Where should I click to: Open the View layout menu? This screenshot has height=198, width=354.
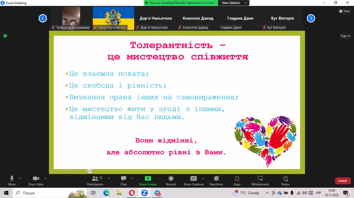345,11
